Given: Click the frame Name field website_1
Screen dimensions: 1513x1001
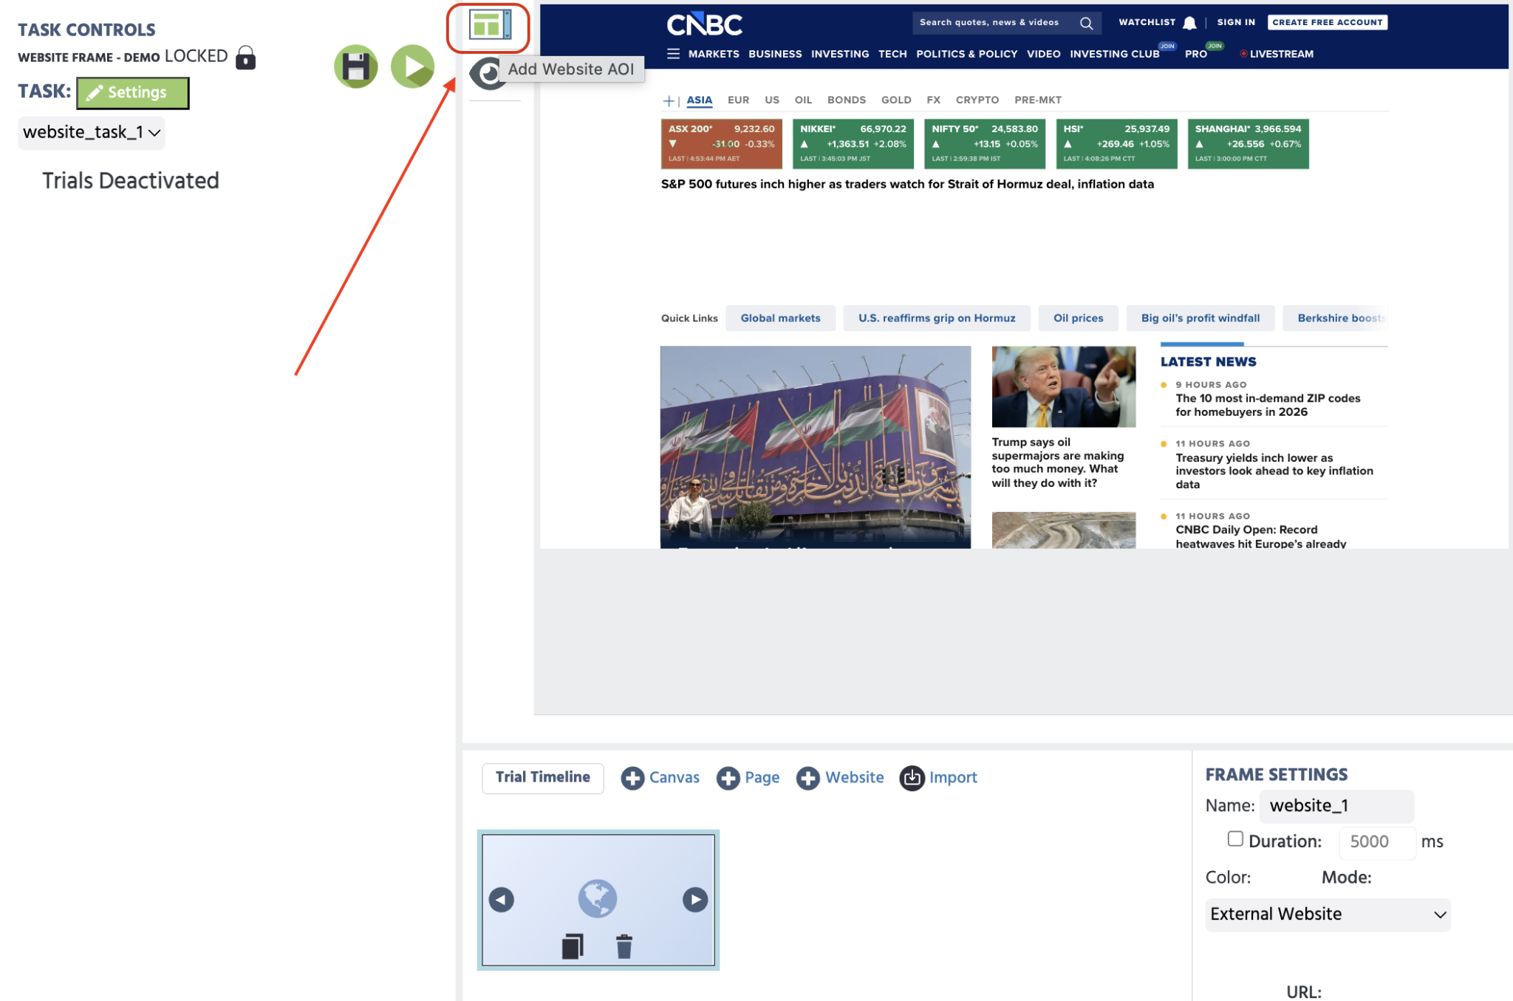Looking at the screenshot, I should tap(1336, 806).
